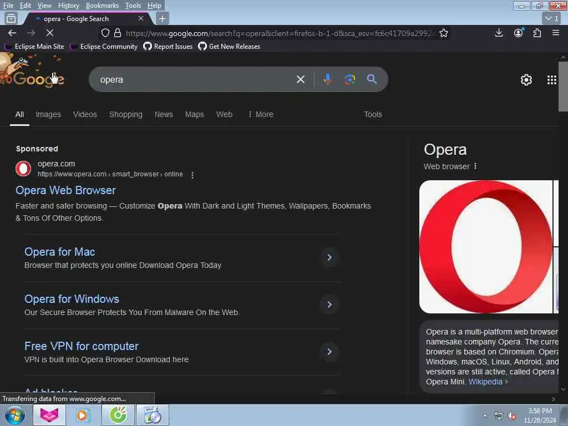Viewport: 568px width, 426px height.
Task: Open the More search filters dropdown
Action: pos(261,114)
